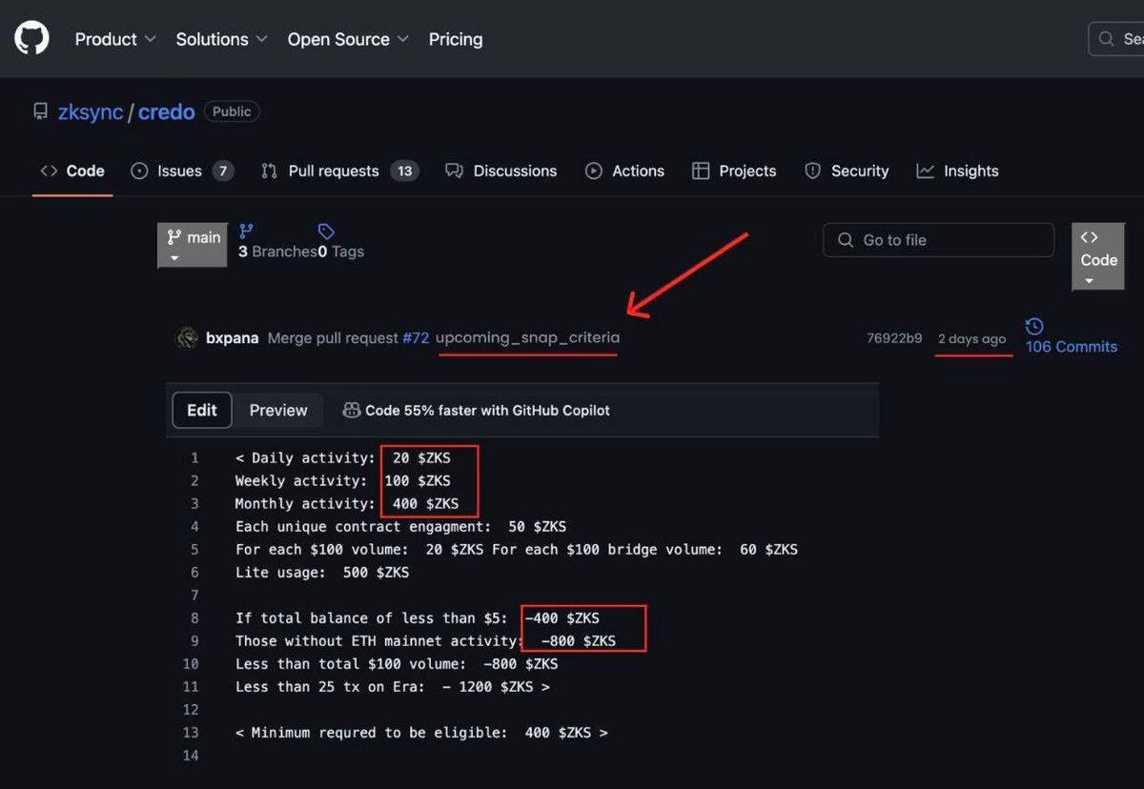Click the search box in header
The image size is (1144, 789).
pyautogui.click(x=1116, y=39)
